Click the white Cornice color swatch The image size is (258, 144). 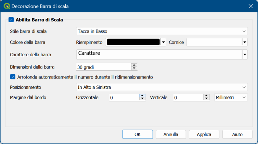214,42
